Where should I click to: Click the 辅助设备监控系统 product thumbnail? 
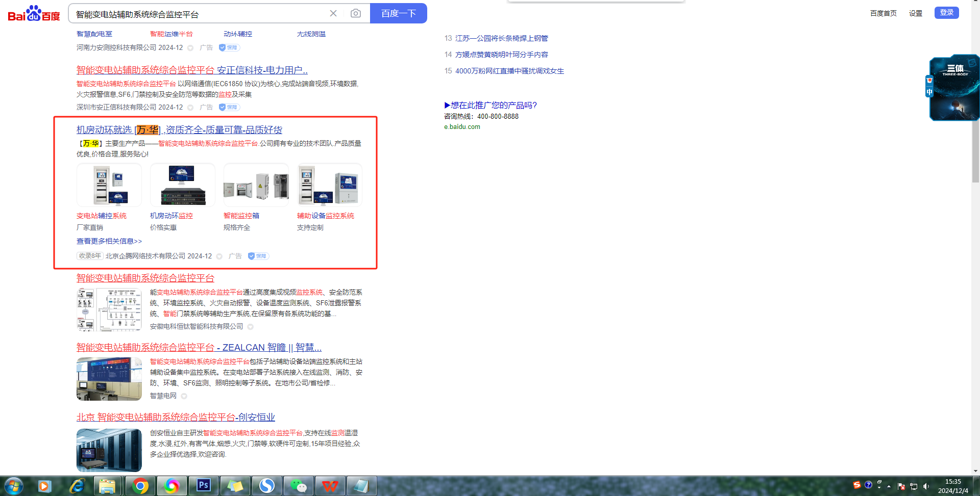[x=330, y=185]
